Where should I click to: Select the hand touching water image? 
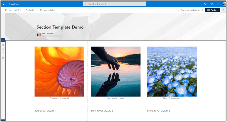[115, 72]
